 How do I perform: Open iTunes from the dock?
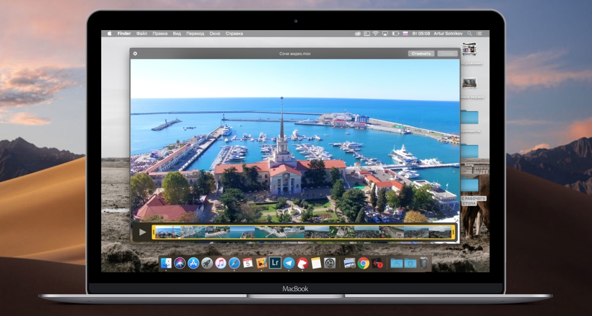[221, 263]
